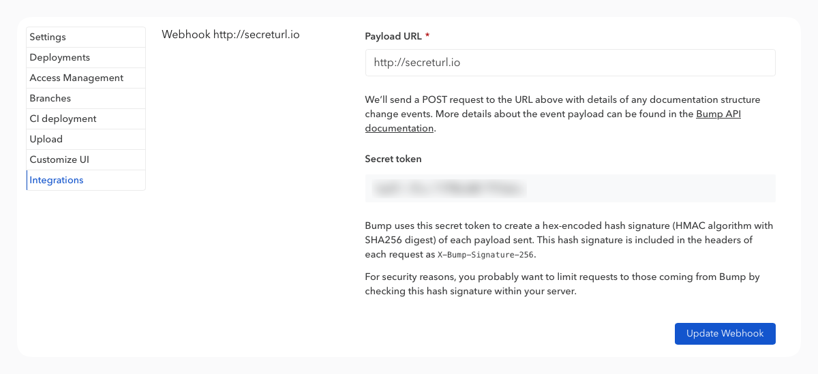Open the Bump API documentation link
The image size is (818, 374).
(718, 114)
